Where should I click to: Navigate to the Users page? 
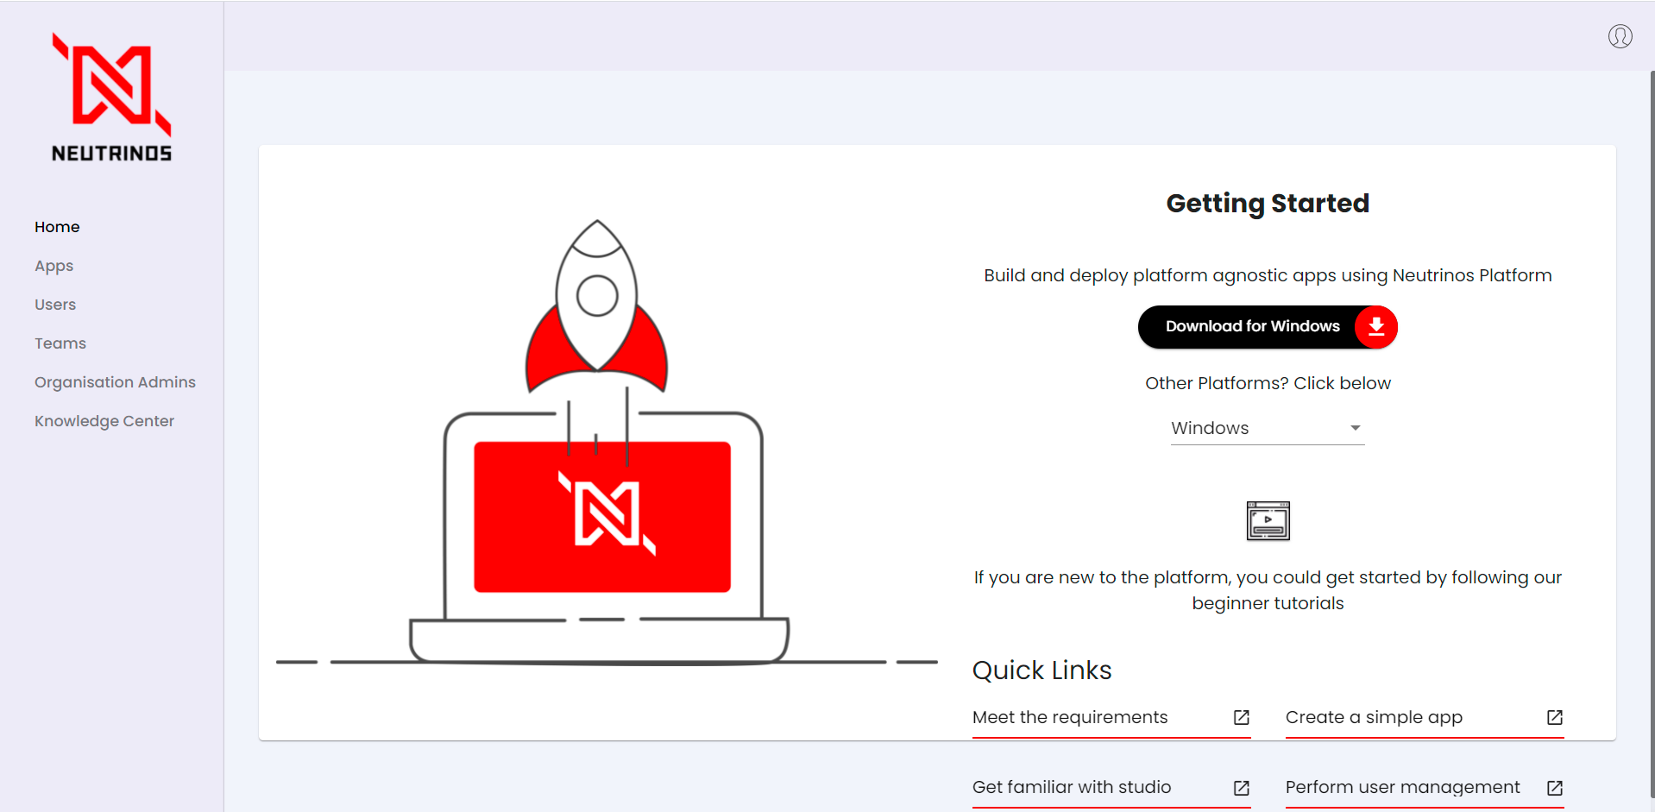[55, 305]
